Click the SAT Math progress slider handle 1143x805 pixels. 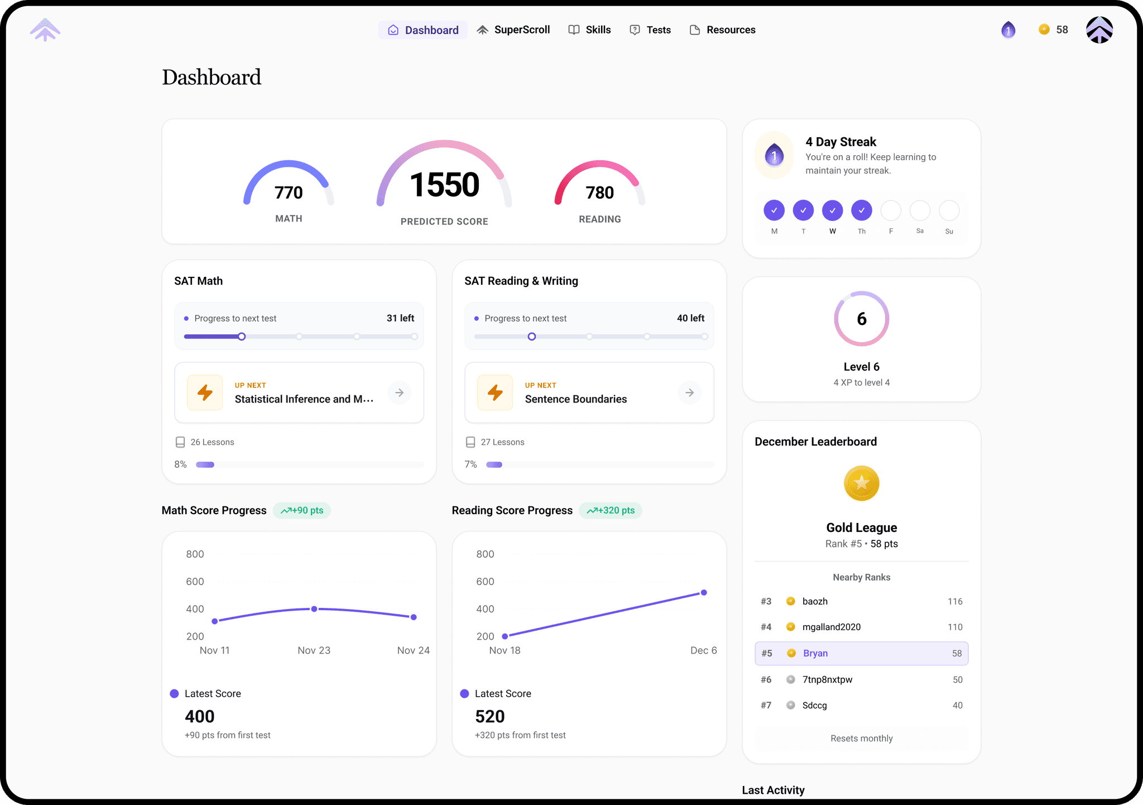click(242, 337)
